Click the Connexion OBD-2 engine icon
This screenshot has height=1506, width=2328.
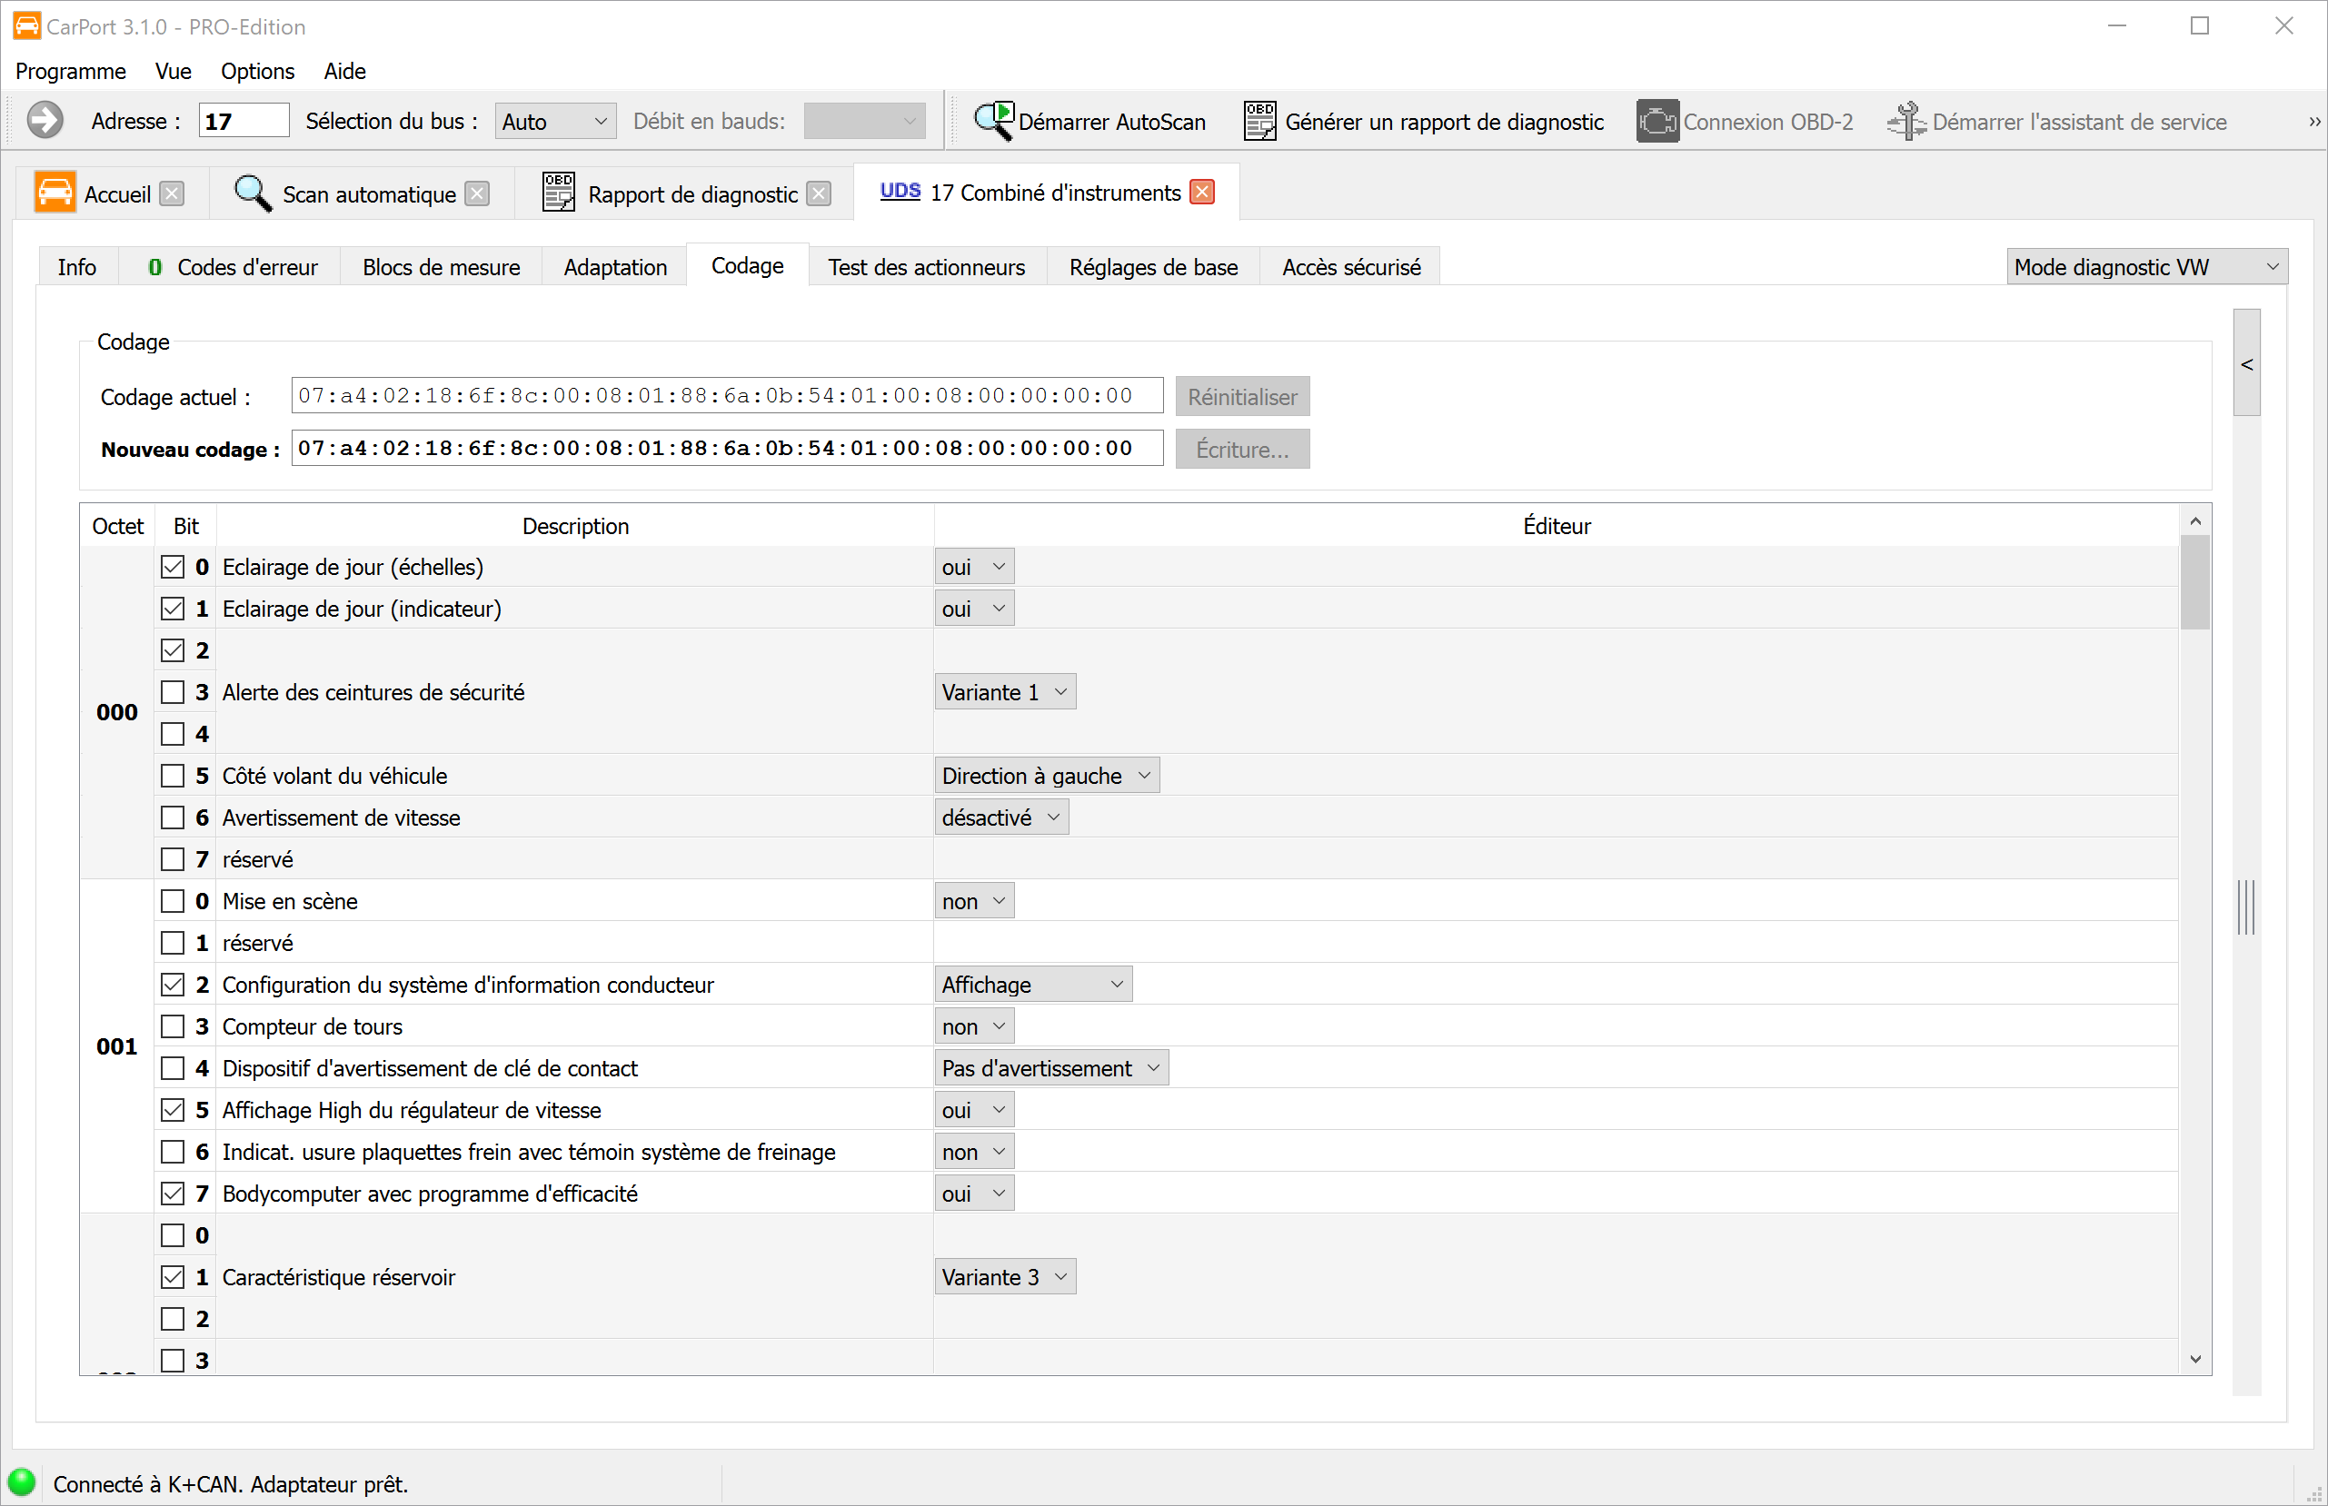(x=1657, y=122)
